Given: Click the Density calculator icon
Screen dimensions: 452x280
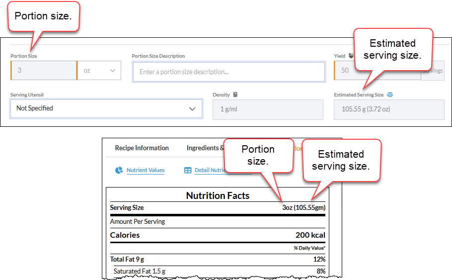Looking at the screenshot, I should click(x=235, y=94).
